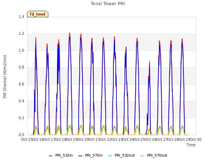Select the PRI_532in legend label
The width and height of the screenshot is (216, 162).
click(x=64, y=155)
